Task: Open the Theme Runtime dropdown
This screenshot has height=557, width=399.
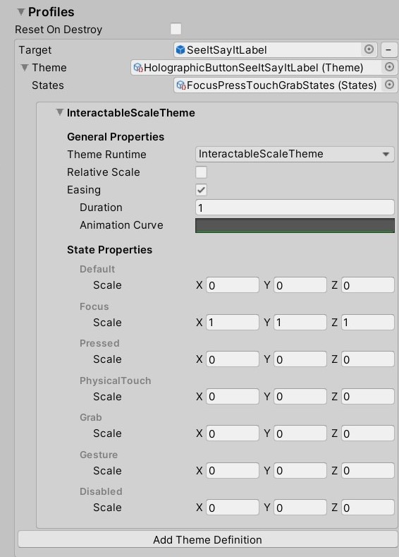Action: pos(295,154)
